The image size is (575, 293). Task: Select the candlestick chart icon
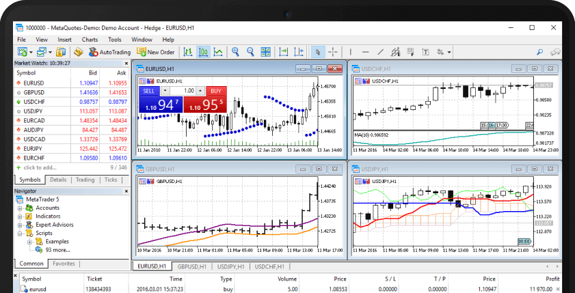pos(204,52)
